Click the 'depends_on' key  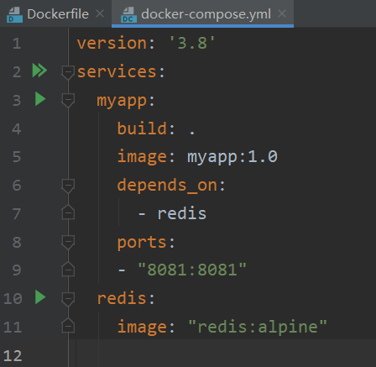[x=167, y=186]
